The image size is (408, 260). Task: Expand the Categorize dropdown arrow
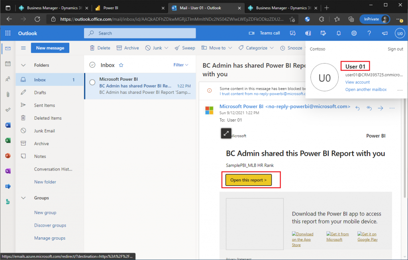[x=272, y=48]
